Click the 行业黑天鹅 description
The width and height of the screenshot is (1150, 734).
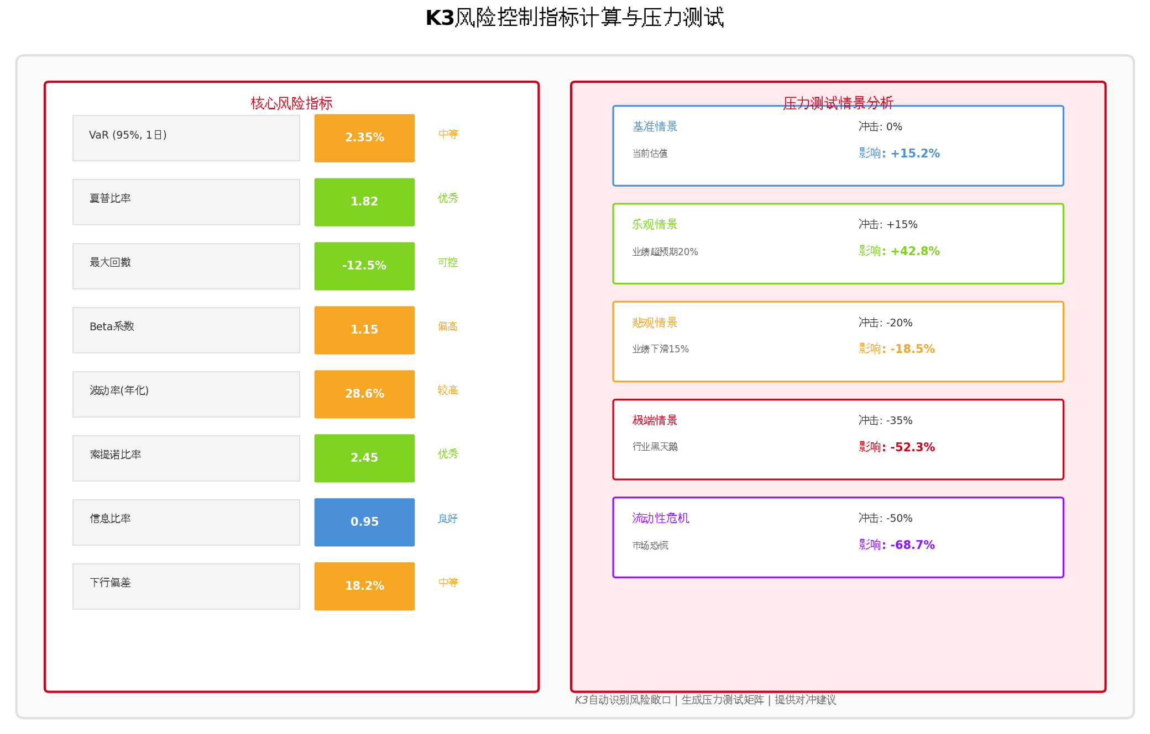[655, 447]
